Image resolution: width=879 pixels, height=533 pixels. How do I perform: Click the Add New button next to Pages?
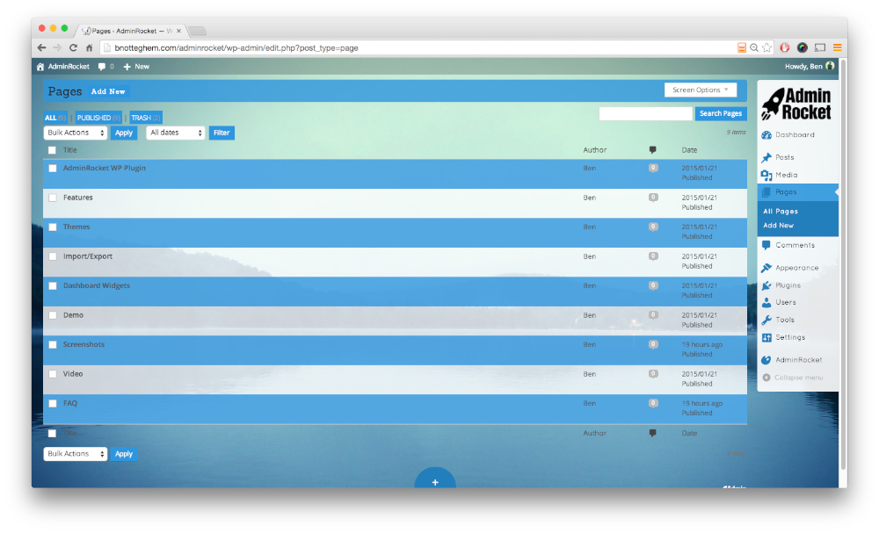click(x=108, y=92)
